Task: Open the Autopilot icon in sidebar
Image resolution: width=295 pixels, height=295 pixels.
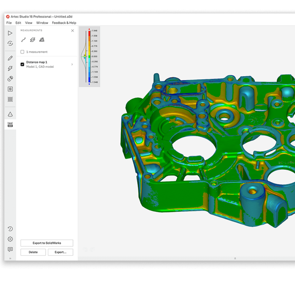Action: tap(10, 44)
